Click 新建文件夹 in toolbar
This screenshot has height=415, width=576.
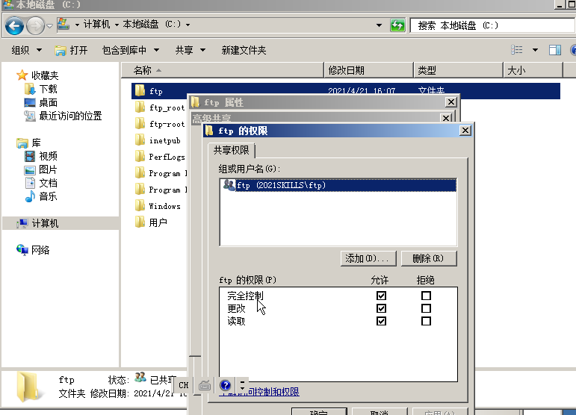coord(244,50)
